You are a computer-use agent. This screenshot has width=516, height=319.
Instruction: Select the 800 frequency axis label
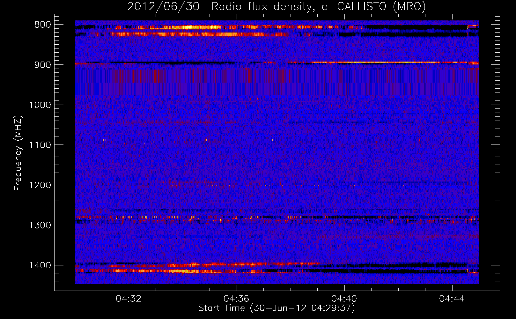pos(43,25)
